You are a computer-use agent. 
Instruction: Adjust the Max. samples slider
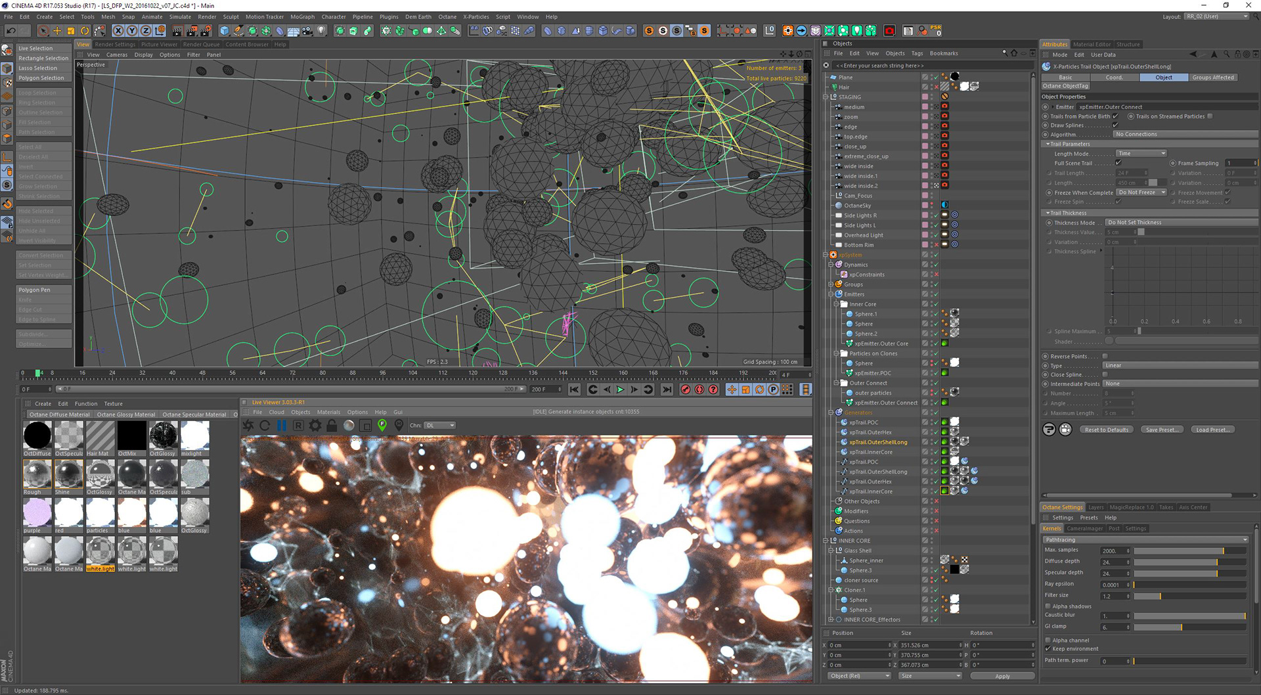pos(1190,551)
